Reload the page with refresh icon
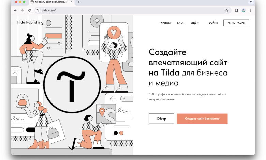This screenshot has height=160, width=266. (29, 10)
